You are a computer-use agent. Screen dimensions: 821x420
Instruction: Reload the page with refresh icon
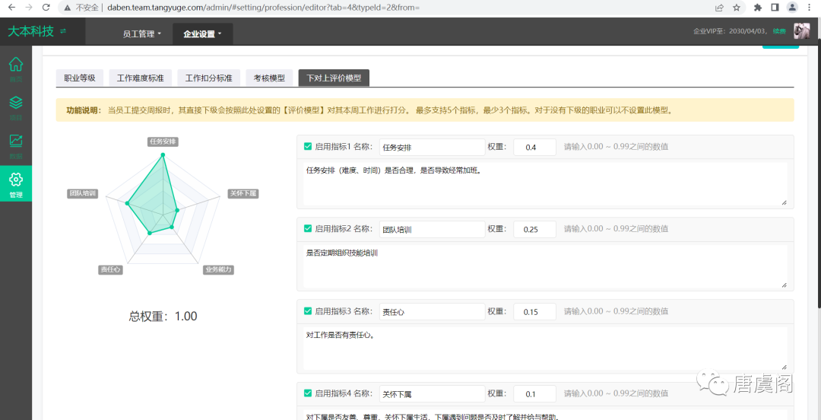[x=46, y=8]
